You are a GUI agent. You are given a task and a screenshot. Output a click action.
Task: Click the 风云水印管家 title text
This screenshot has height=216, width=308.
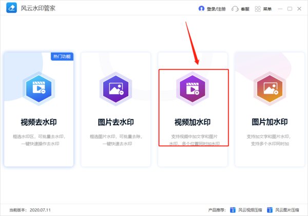tap(38, 8)
